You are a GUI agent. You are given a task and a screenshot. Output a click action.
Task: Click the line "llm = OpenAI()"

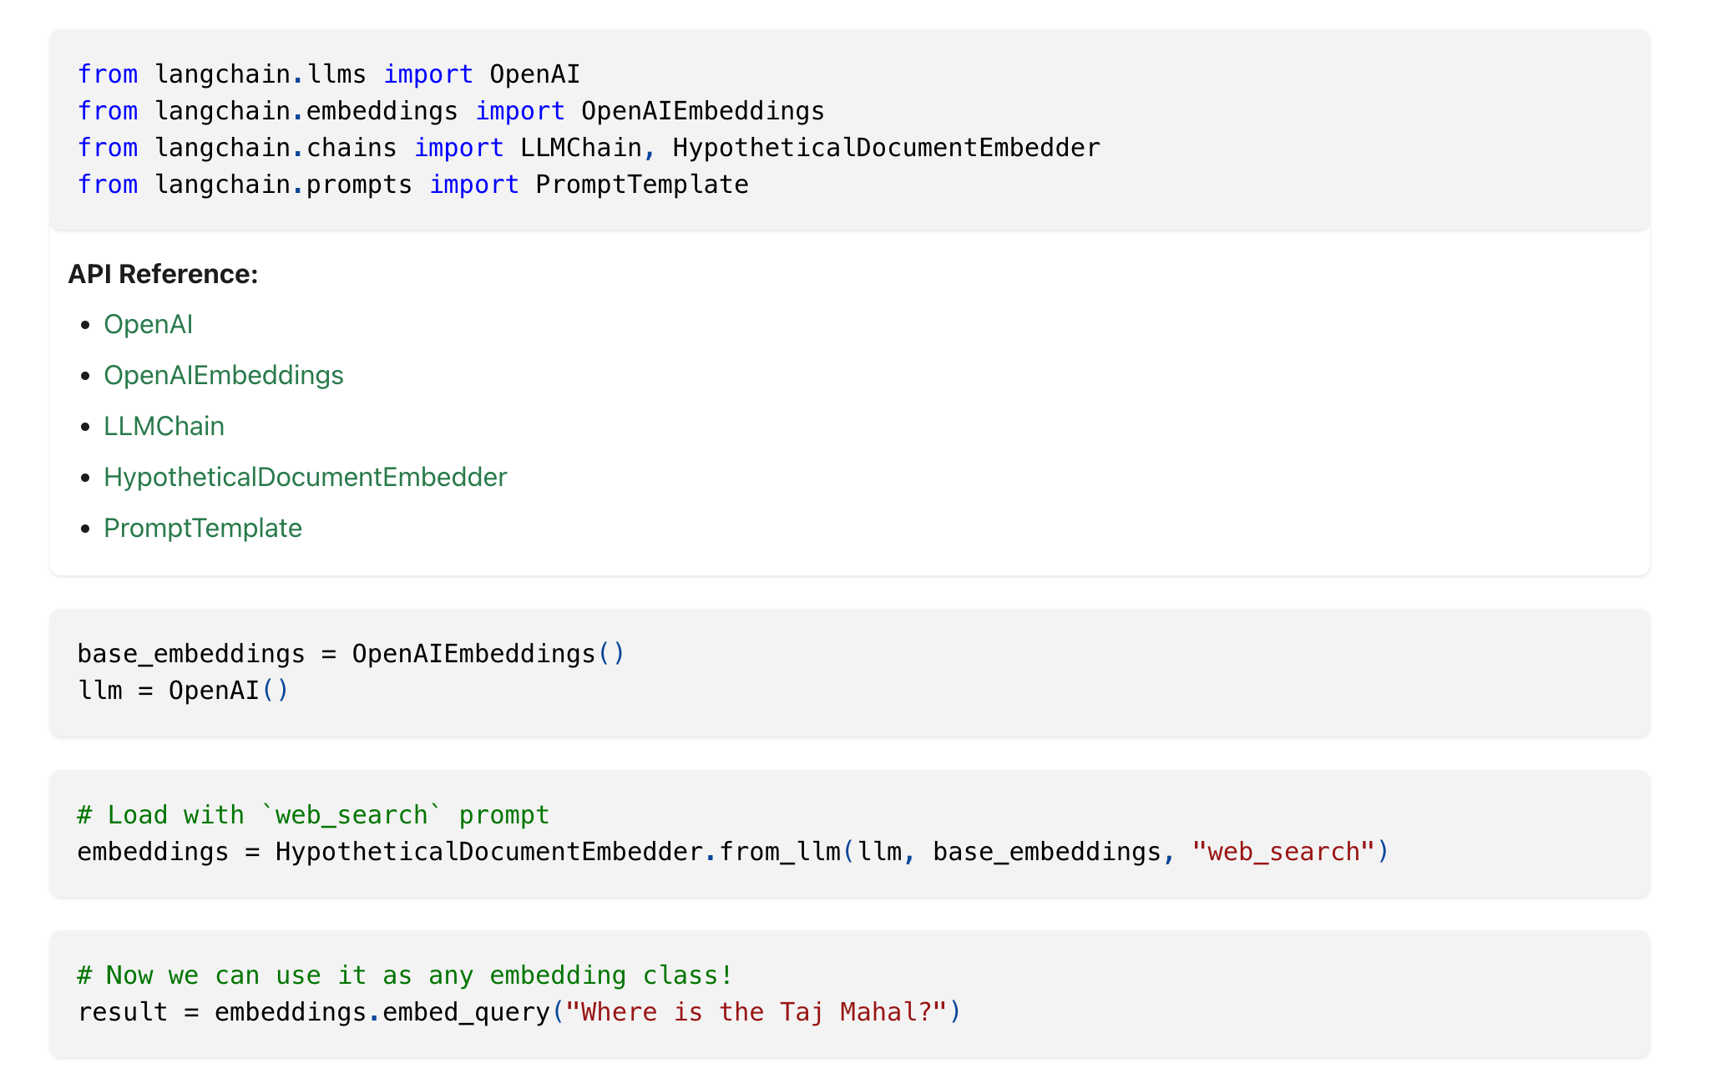tap(183, 690)
